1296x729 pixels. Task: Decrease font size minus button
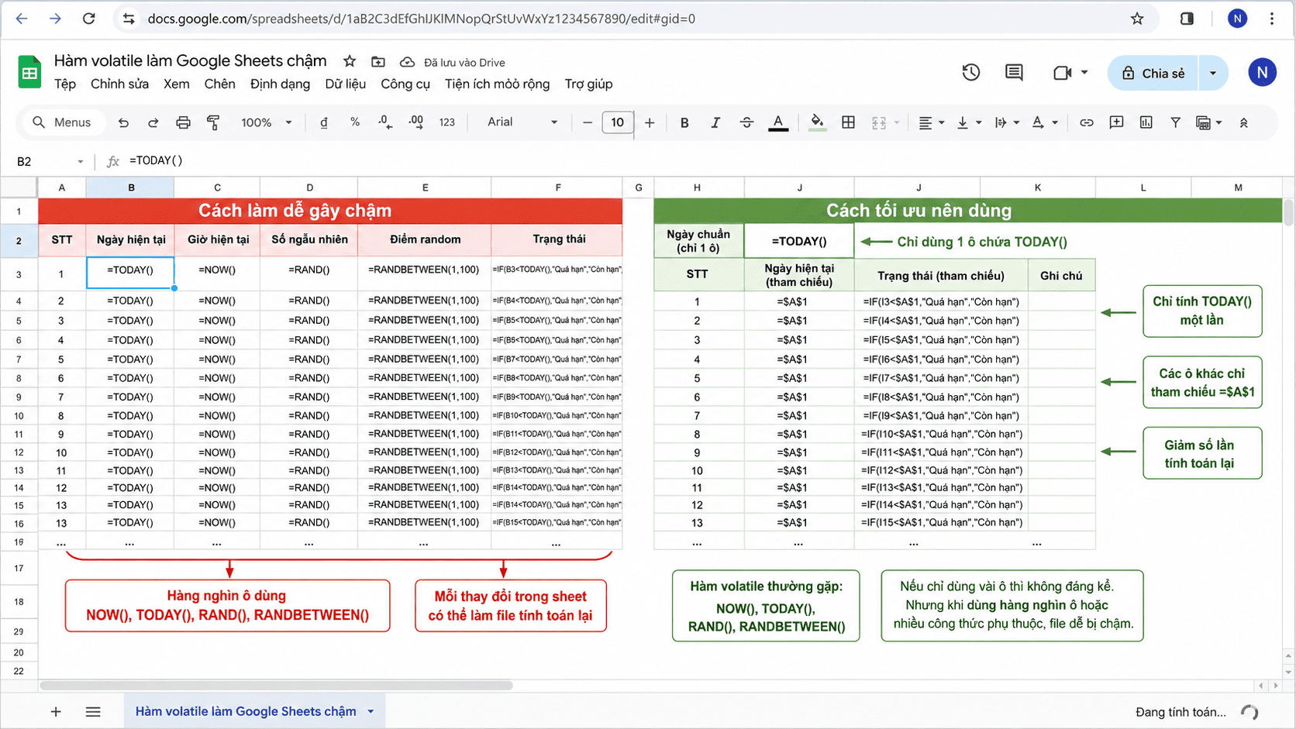[588, 122]
